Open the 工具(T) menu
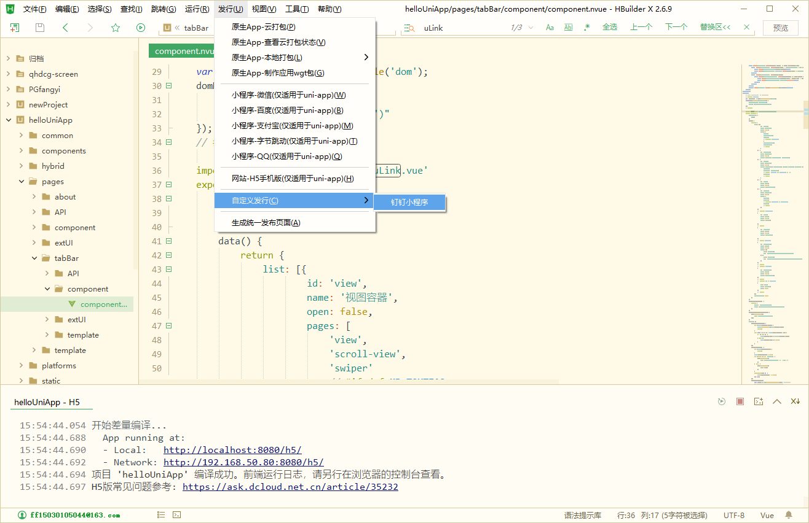The width and height of the screenshot is (809, 523). coord(297,9)
